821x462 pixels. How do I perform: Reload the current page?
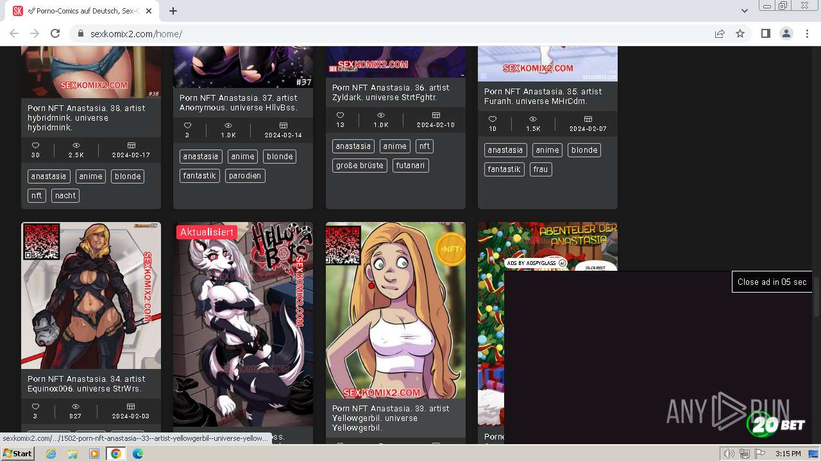(x=55, y=34)
